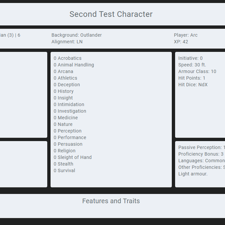Click the Player: Arc label
This screenshot has height=225, width=225.
(186, 35)
